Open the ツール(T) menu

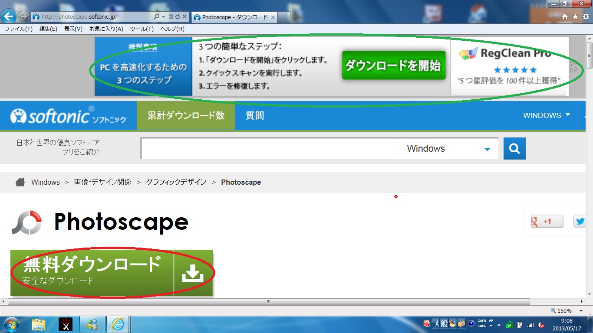click(142, 29)
